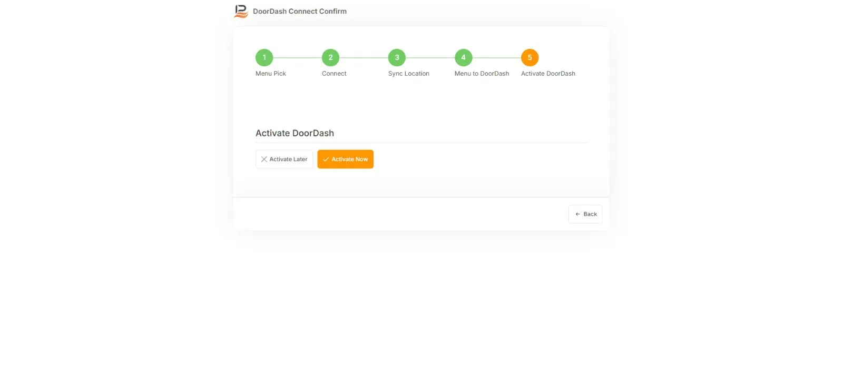Click the Connect step label
The height and width of the screenshot is (368, 843).
click(334, 74)
